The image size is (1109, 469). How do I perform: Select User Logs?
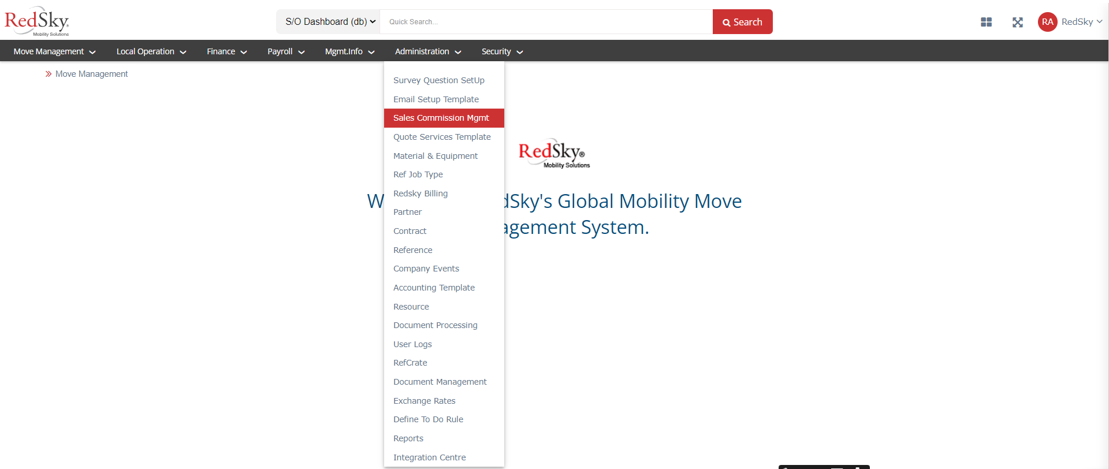tap(444, 344)
